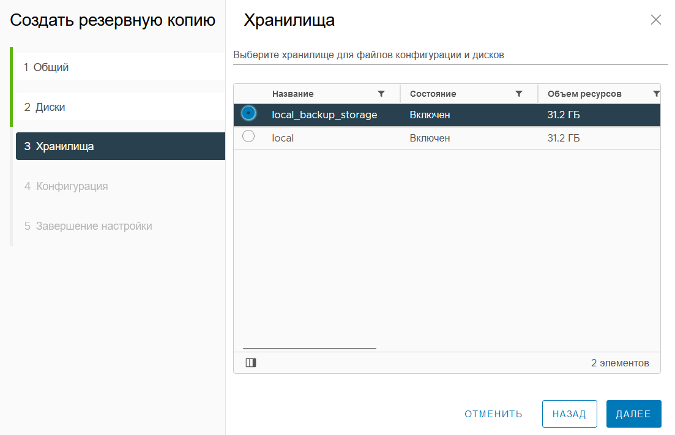This screenshot has height=435, width=675.
Task: Sort by the Объем ресурсов column header
Action: click(584, 94)
